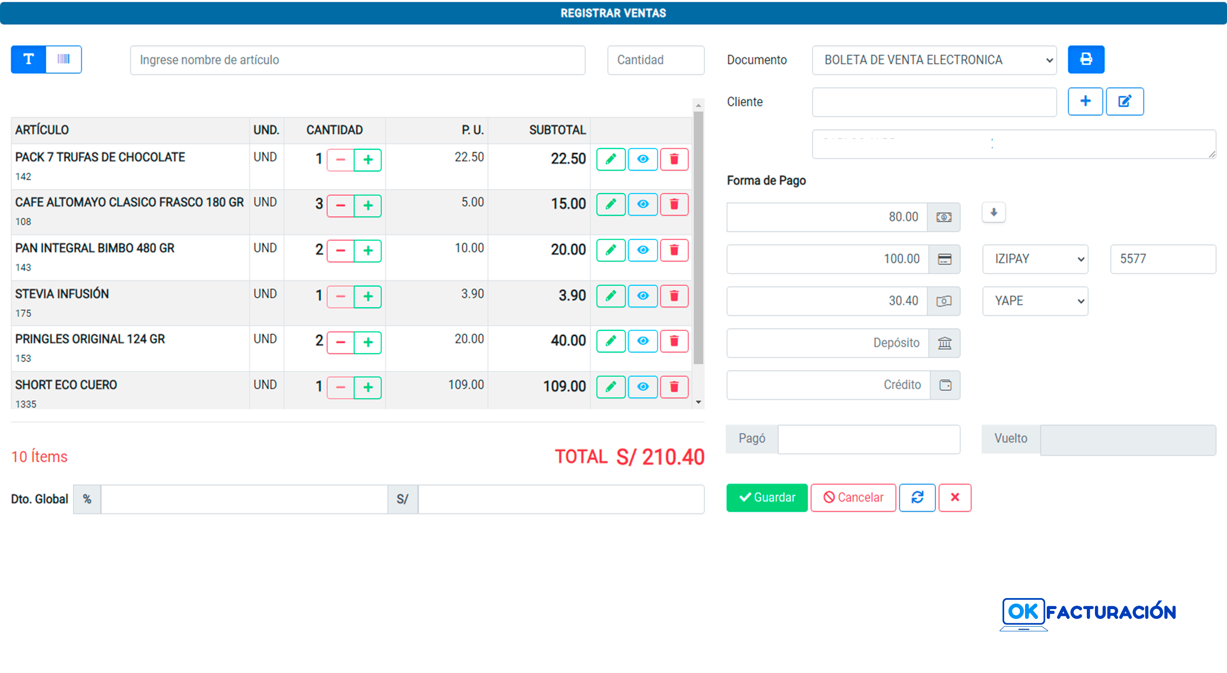Click the bank icon next to Depósito
Image resolution: width=1227 pixels, height=673 pixels.
coord(944,343)
